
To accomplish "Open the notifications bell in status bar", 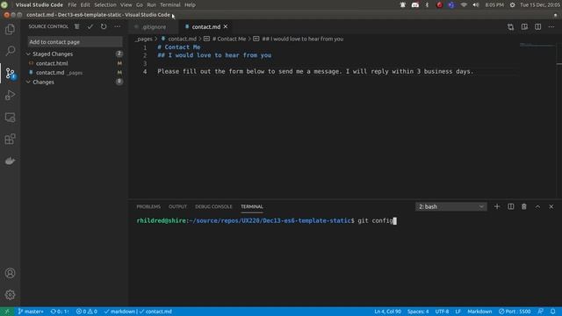I will click(553, 312).
